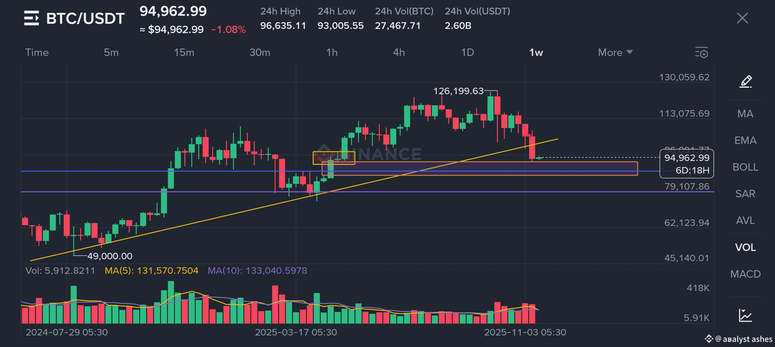Switch to the 4h timeframe
The width and height of the screenshot is (775, 347).
(399, 52)
